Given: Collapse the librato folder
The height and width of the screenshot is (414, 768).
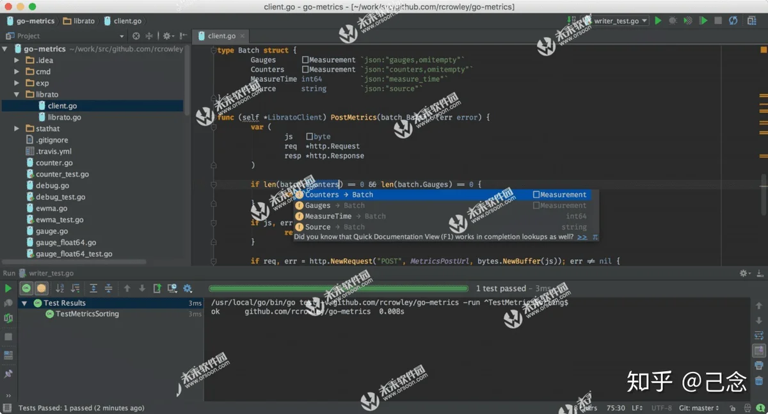Looking at the screenshot, I should tap(17, 95).
